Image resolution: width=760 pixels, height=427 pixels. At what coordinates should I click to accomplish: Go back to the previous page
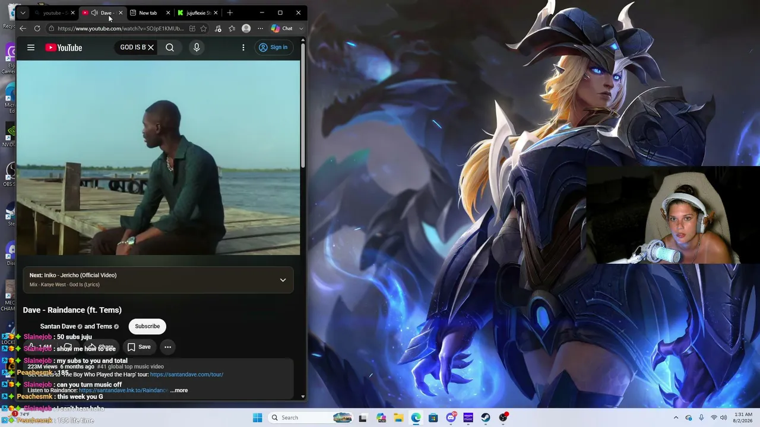tap(23, 28)
